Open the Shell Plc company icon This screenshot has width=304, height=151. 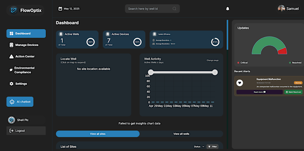pyautogui.click(x=11, y=120)
